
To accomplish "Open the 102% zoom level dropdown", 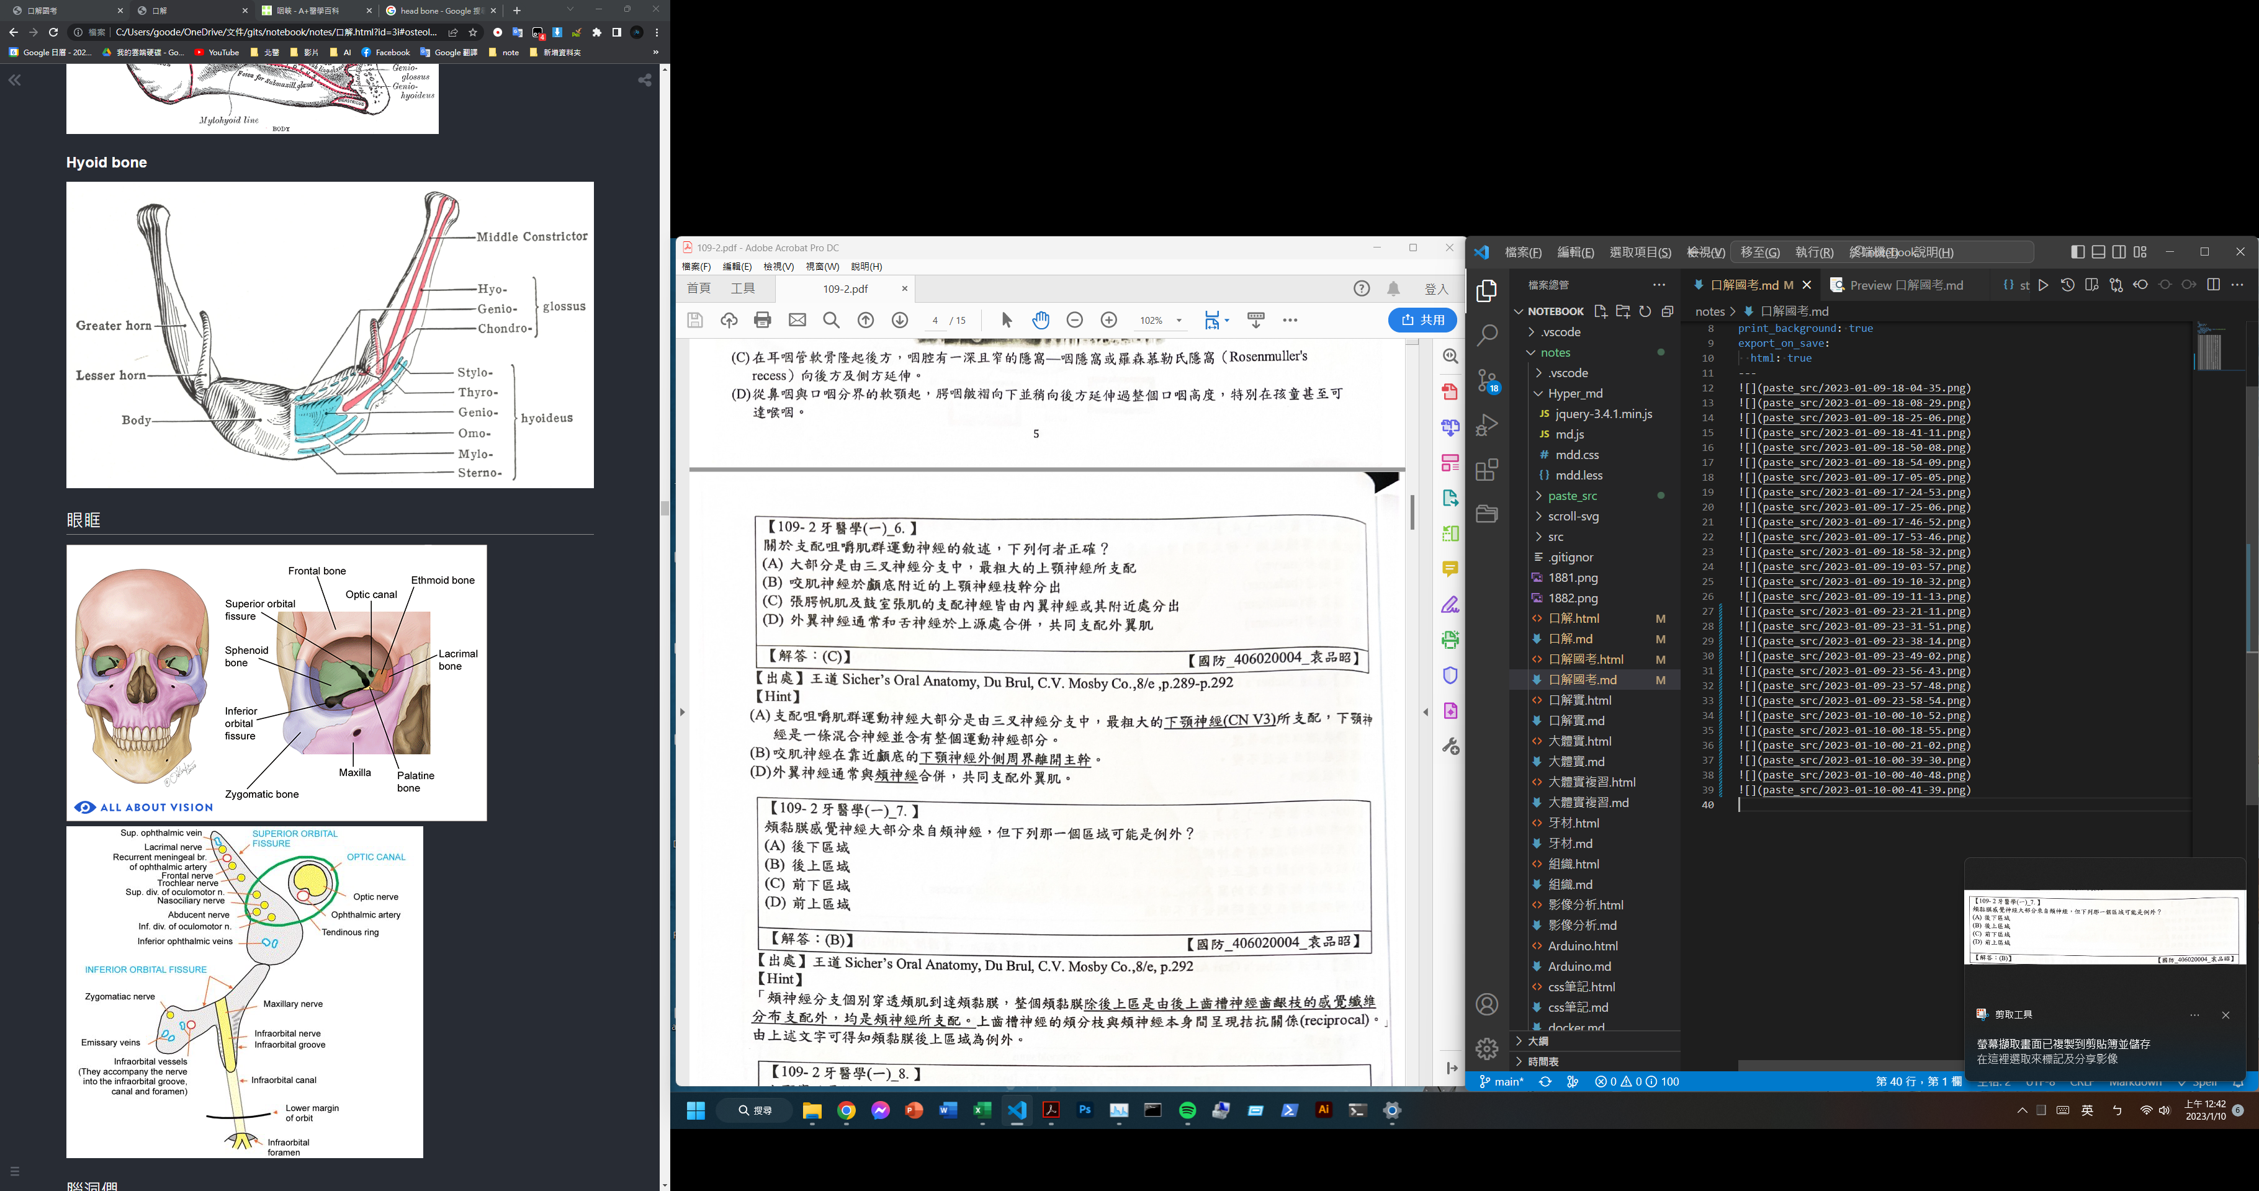I will [1179, 321].
